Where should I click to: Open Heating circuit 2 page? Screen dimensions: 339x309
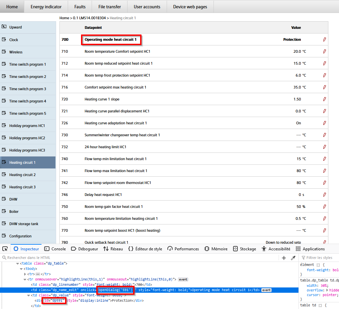coord(28,175)
